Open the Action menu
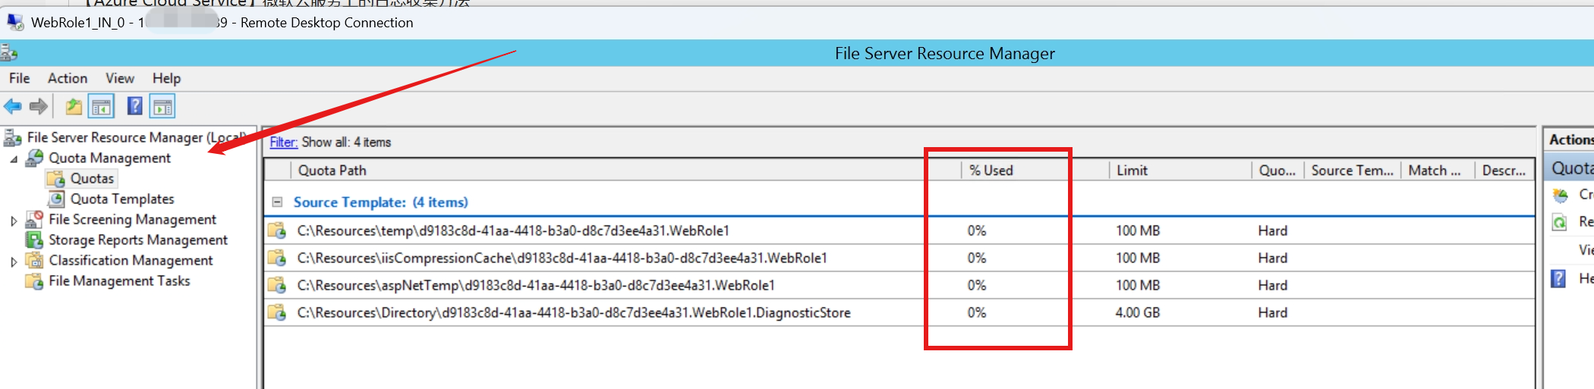 point(68,78)
